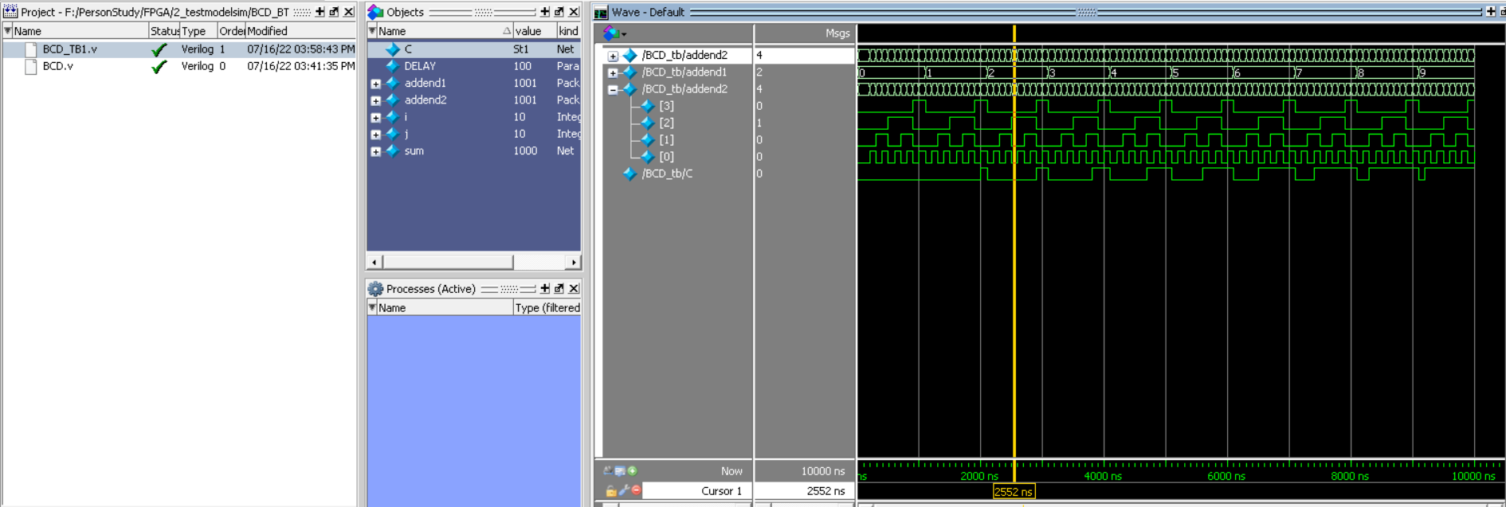Add a new cursor with green plus

pos(632,471)
